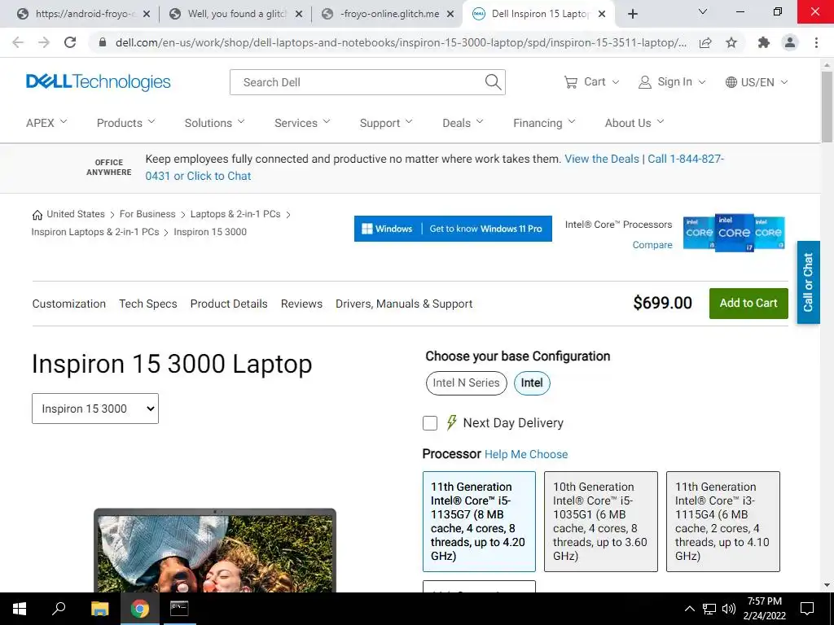
Task: Click the browser back arrow
Action: (x=18, y=42)
